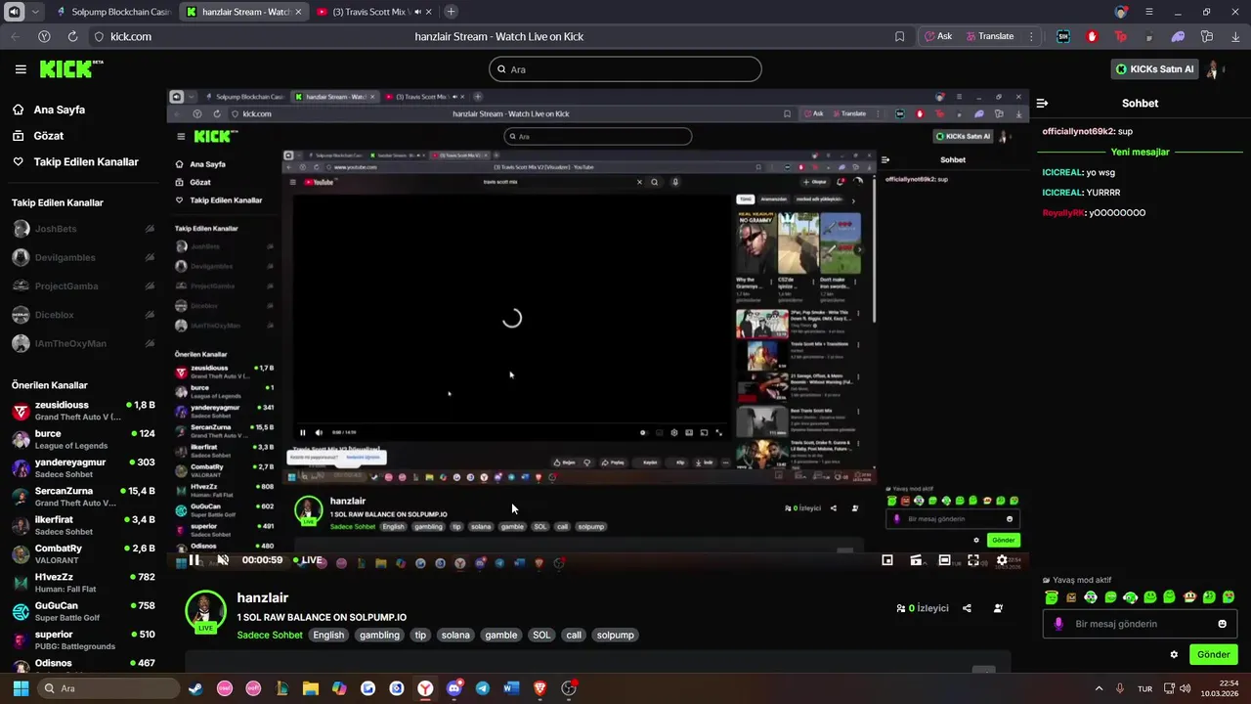Reload the kick.com page

(72, 36)
